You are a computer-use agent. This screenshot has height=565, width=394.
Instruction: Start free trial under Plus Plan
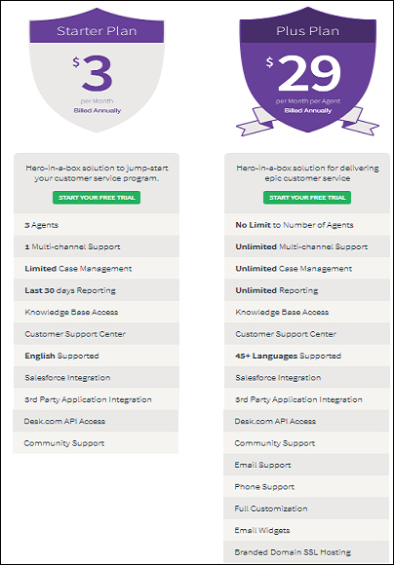307,198
